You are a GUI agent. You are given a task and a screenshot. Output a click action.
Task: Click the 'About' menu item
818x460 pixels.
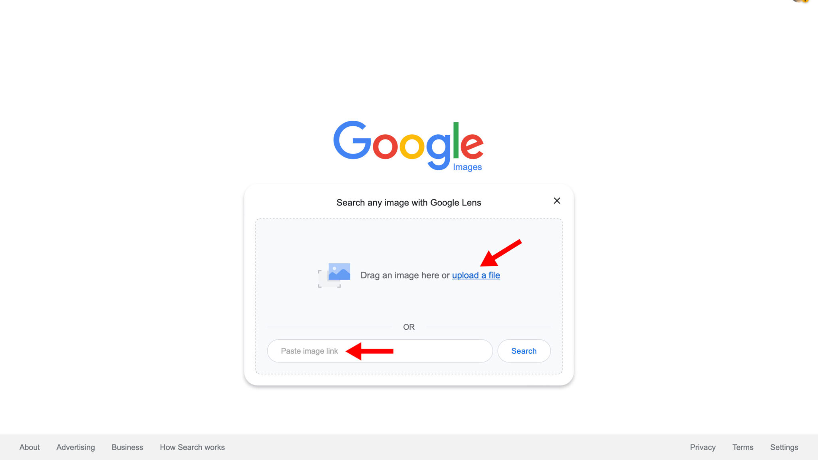(x=29, y=448)
